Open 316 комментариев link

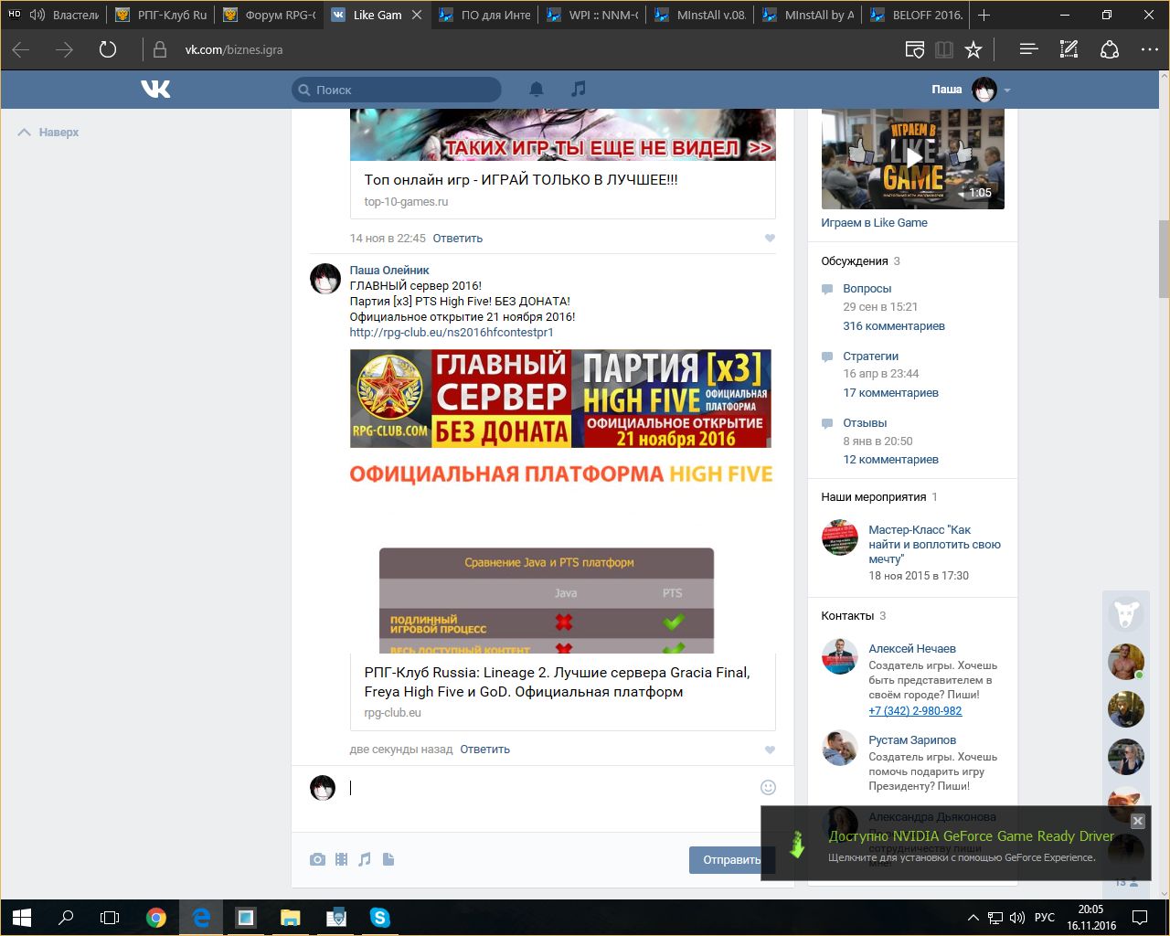click(x=894, y=326)
